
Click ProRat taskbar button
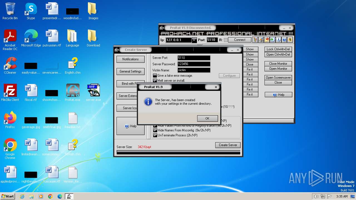[69, 196]
